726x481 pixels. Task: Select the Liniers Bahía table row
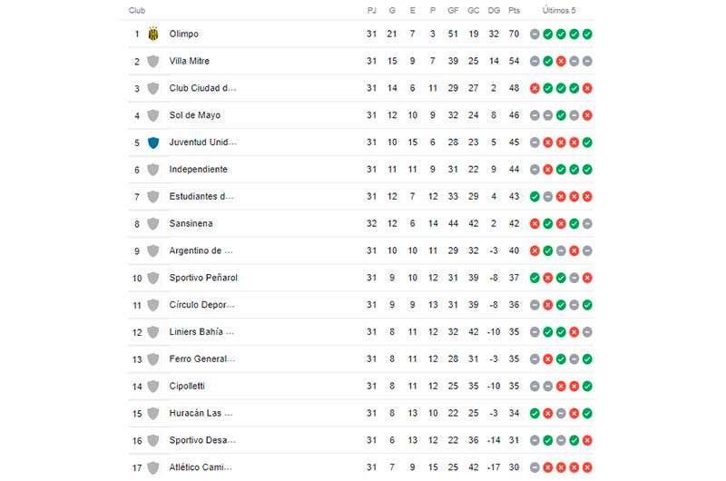tap(361, 332)
